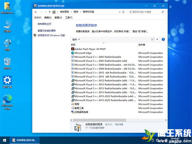Screen dimensions: 192x144
Task: Open the Windows Start button
Action: point(4,140)
